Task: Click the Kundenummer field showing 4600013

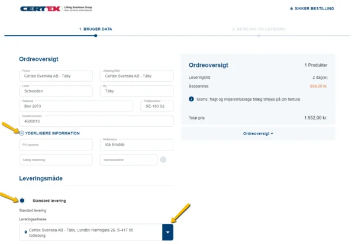Action: click(96, 121)
